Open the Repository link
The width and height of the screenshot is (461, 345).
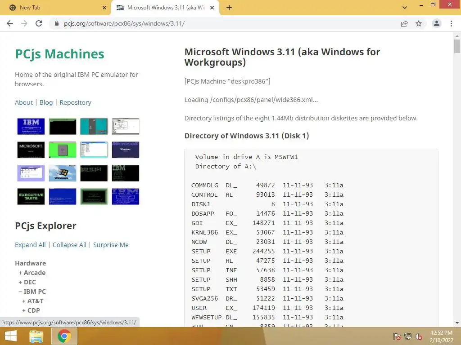point(76,102)
